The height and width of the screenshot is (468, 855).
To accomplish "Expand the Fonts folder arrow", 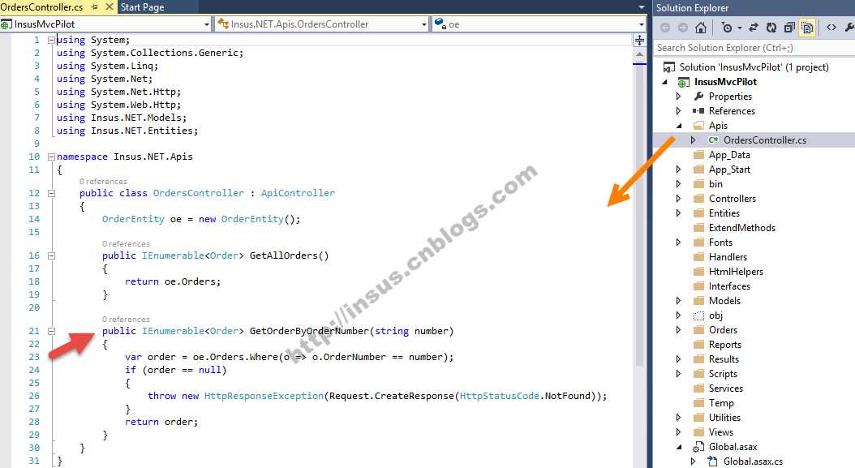I will pyautogui.click(x=678, y=243).
